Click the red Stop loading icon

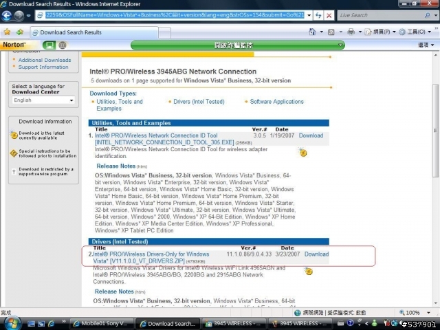tap(329, 15)
